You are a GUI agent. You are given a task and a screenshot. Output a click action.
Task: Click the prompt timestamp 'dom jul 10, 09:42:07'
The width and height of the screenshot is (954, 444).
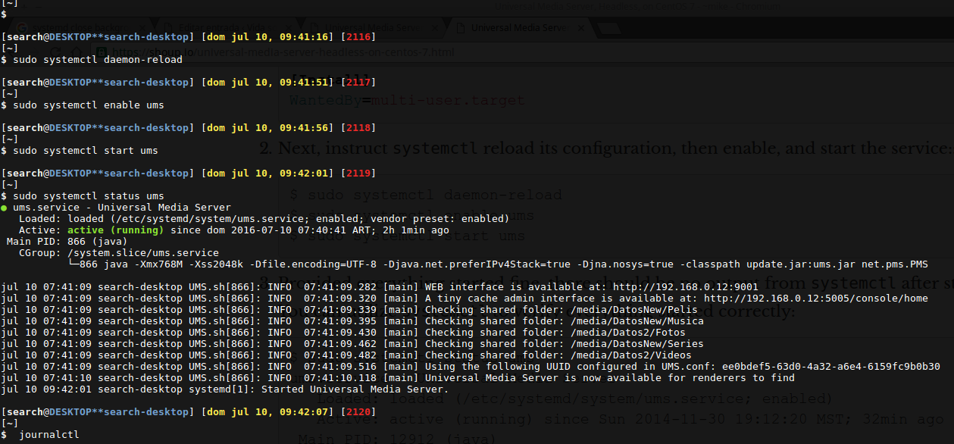tap(267, 411)
